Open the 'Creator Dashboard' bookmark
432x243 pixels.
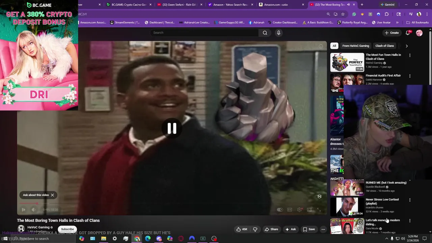(x=283, y=23)
